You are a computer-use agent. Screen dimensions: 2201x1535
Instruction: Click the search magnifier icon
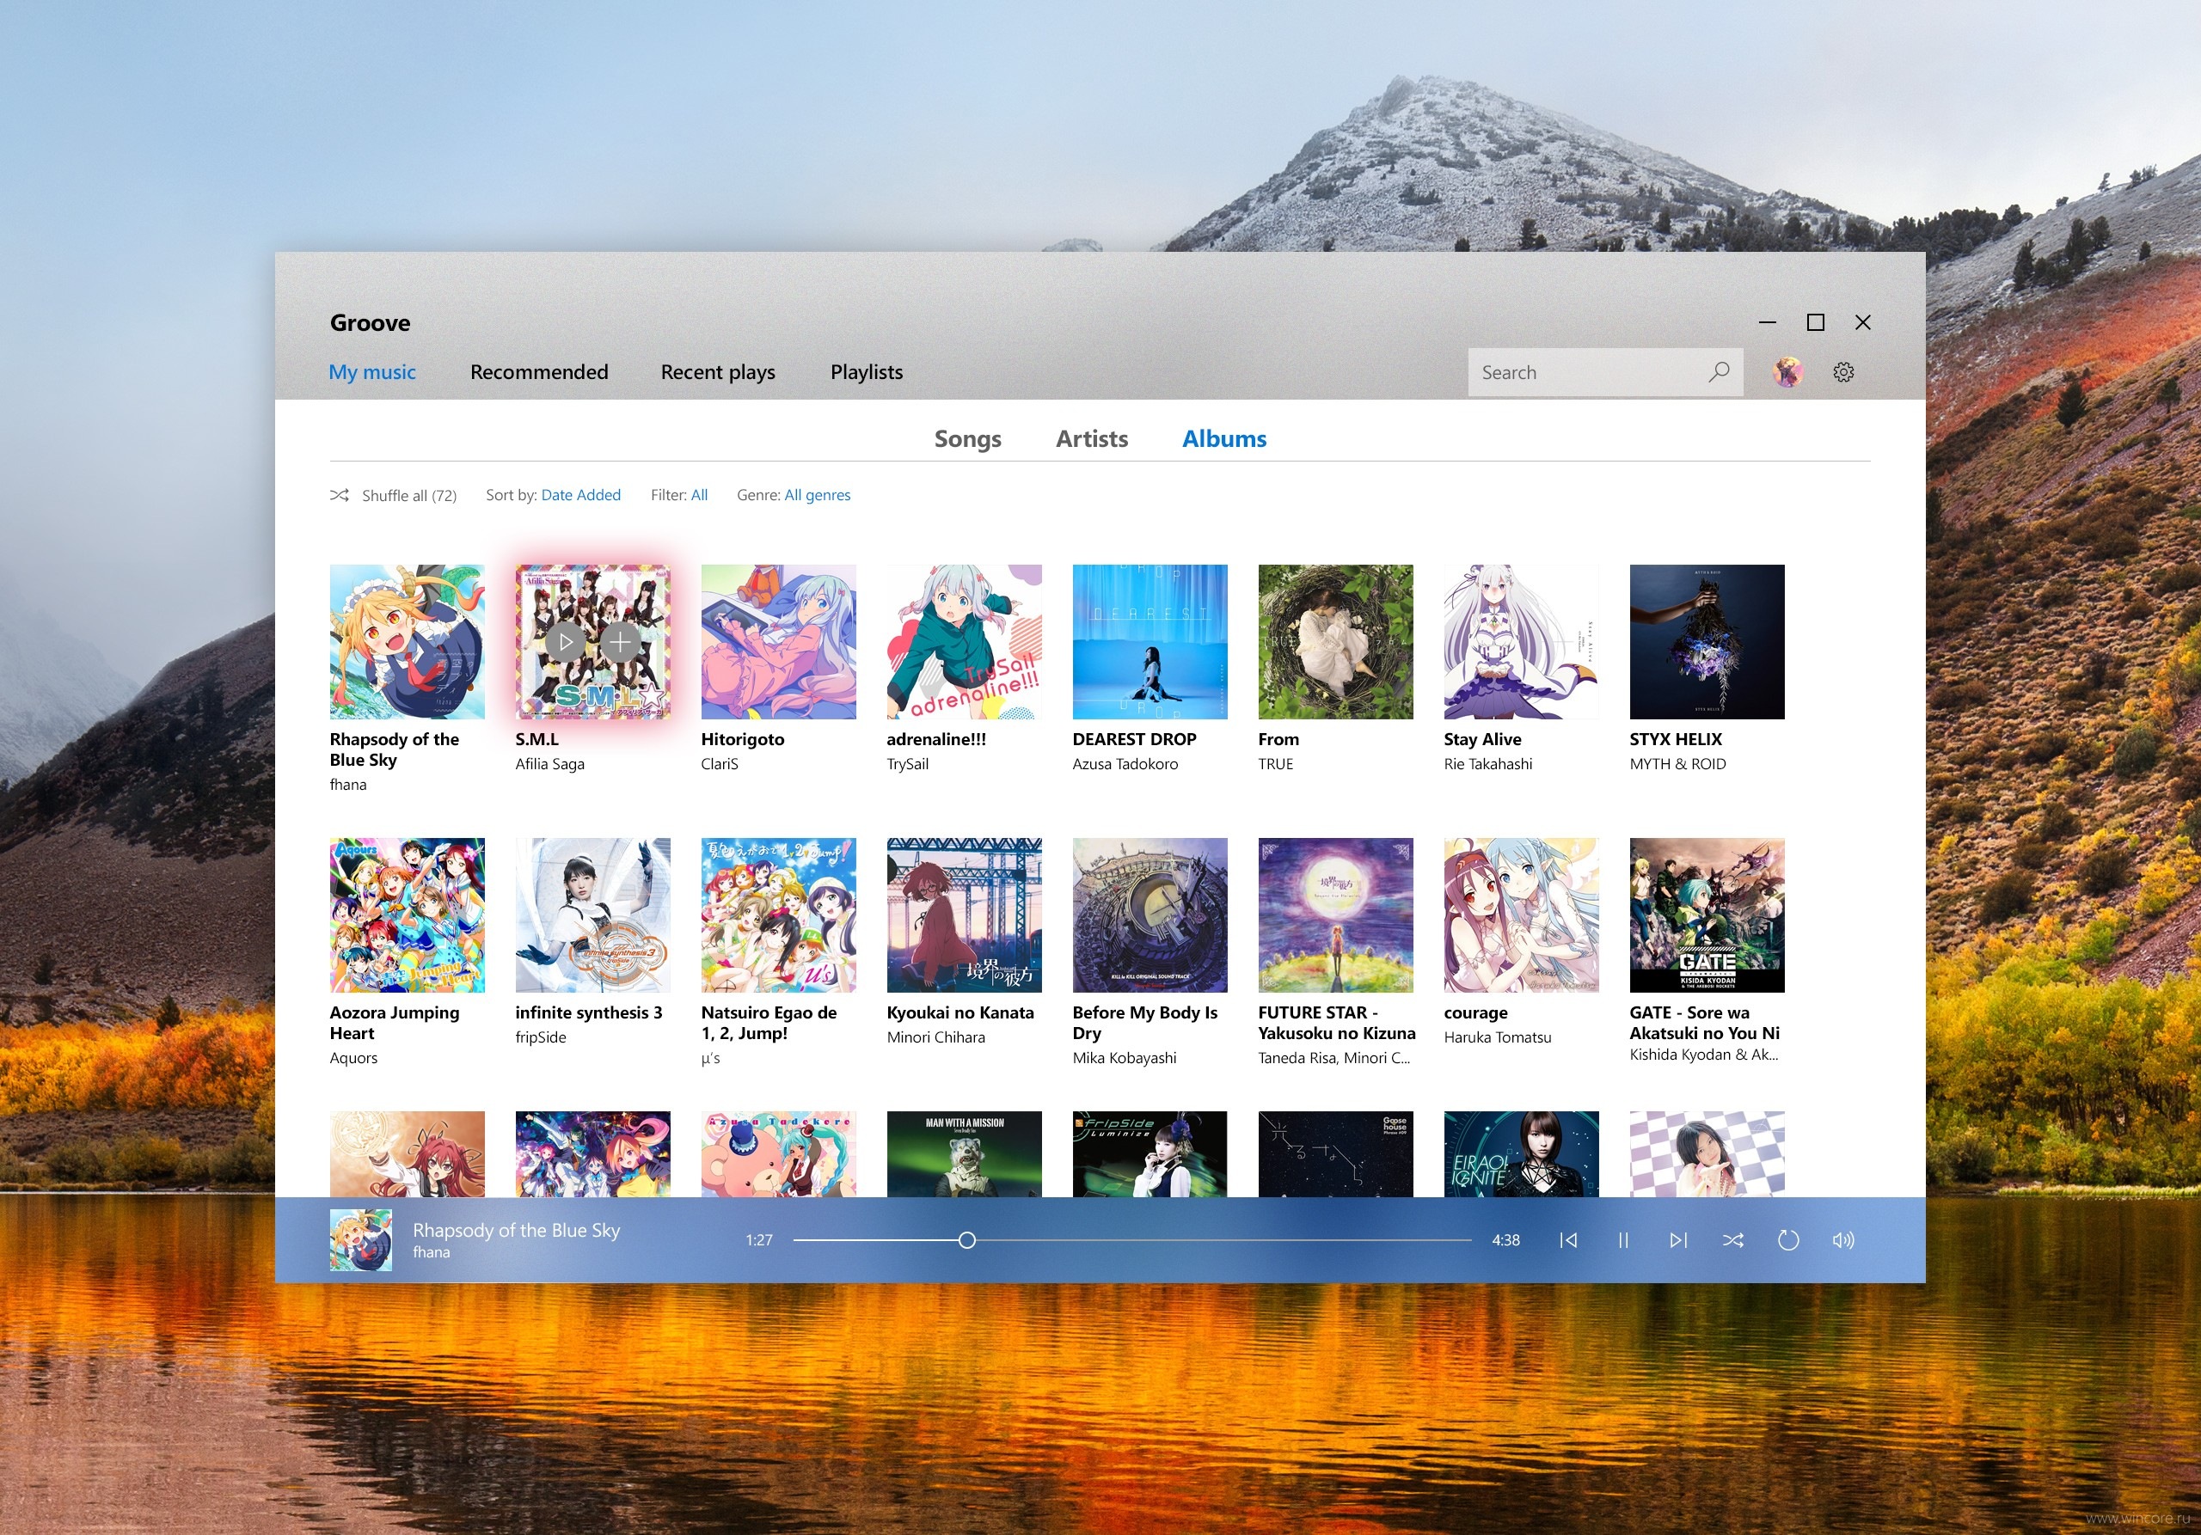point(1719,372)
